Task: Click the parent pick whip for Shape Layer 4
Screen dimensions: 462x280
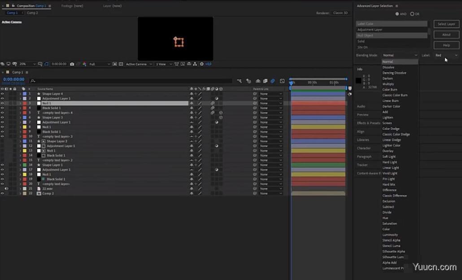Action: click(x=255, y=94)
